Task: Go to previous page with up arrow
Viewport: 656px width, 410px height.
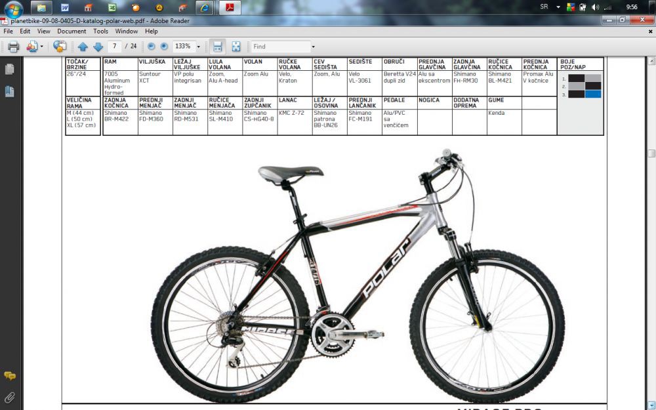Action: point(83,47)
